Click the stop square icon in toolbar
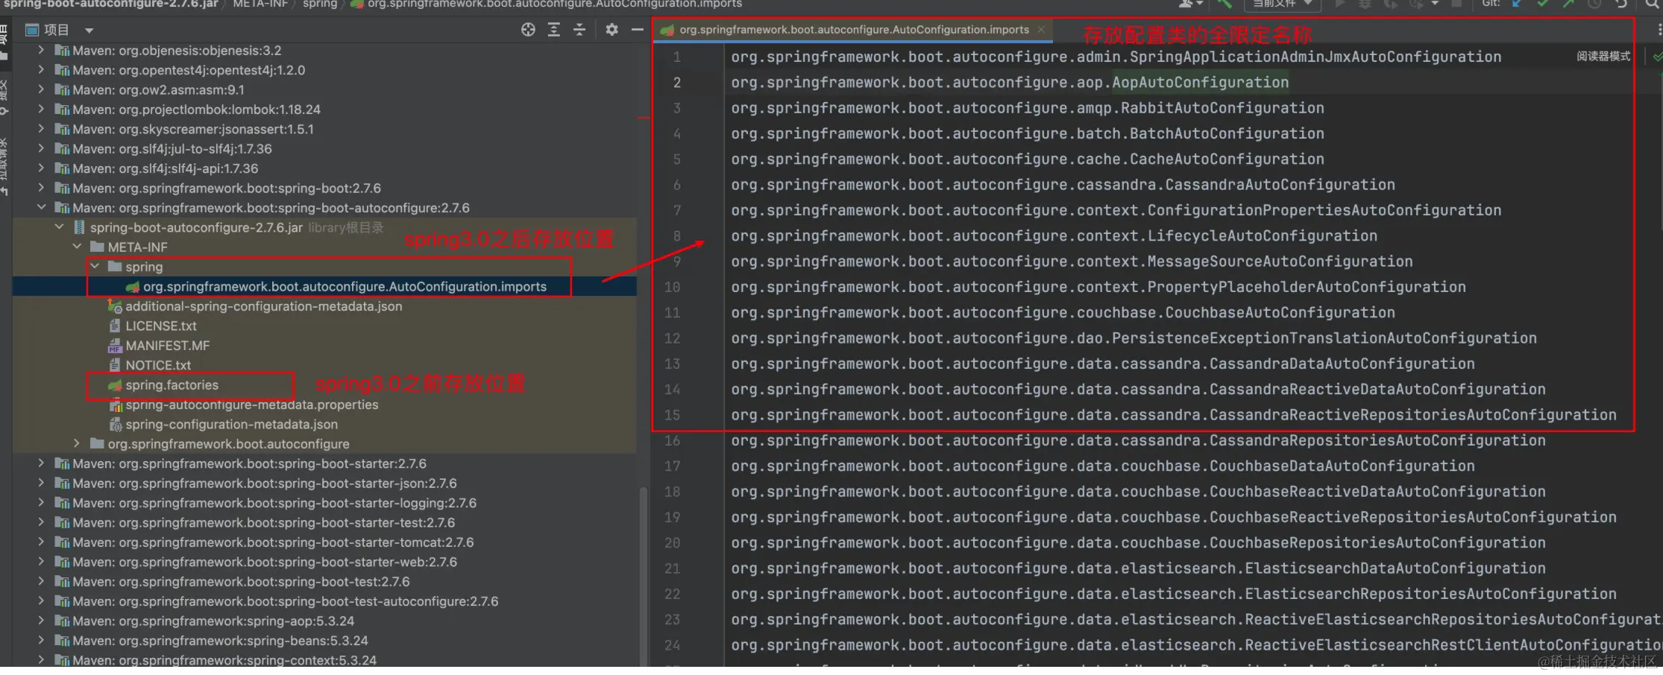This screenshot has width=1663, height=675. coord(1456,4)
